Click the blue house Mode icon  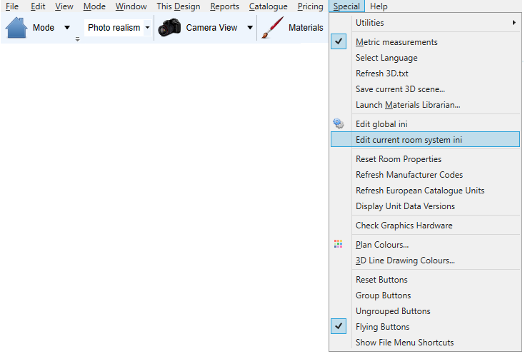pos(16,27)
